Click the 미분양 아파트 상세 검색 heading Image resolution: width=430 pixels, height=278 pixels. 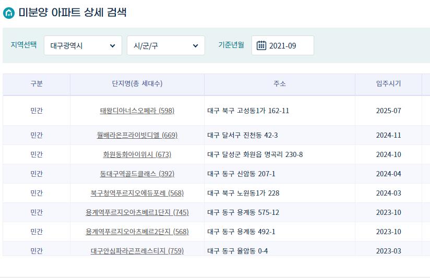(73, 13)
